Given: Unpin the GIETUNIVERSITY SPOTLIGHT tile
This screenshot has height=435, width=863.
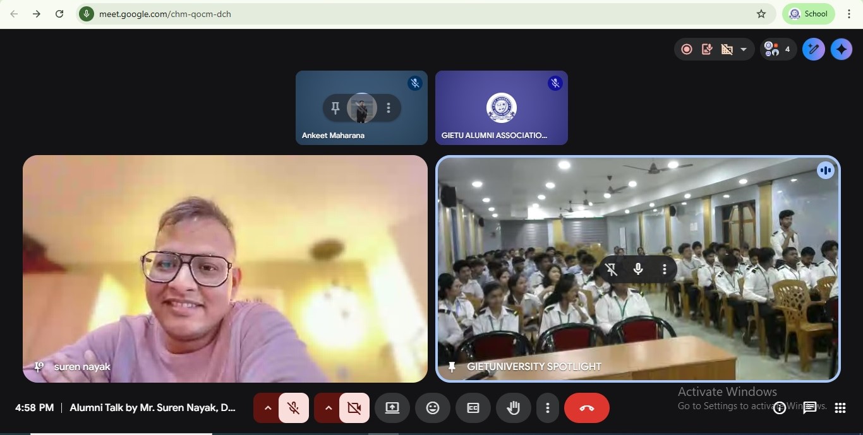Looking at the screenshot, I should (611, 270).
